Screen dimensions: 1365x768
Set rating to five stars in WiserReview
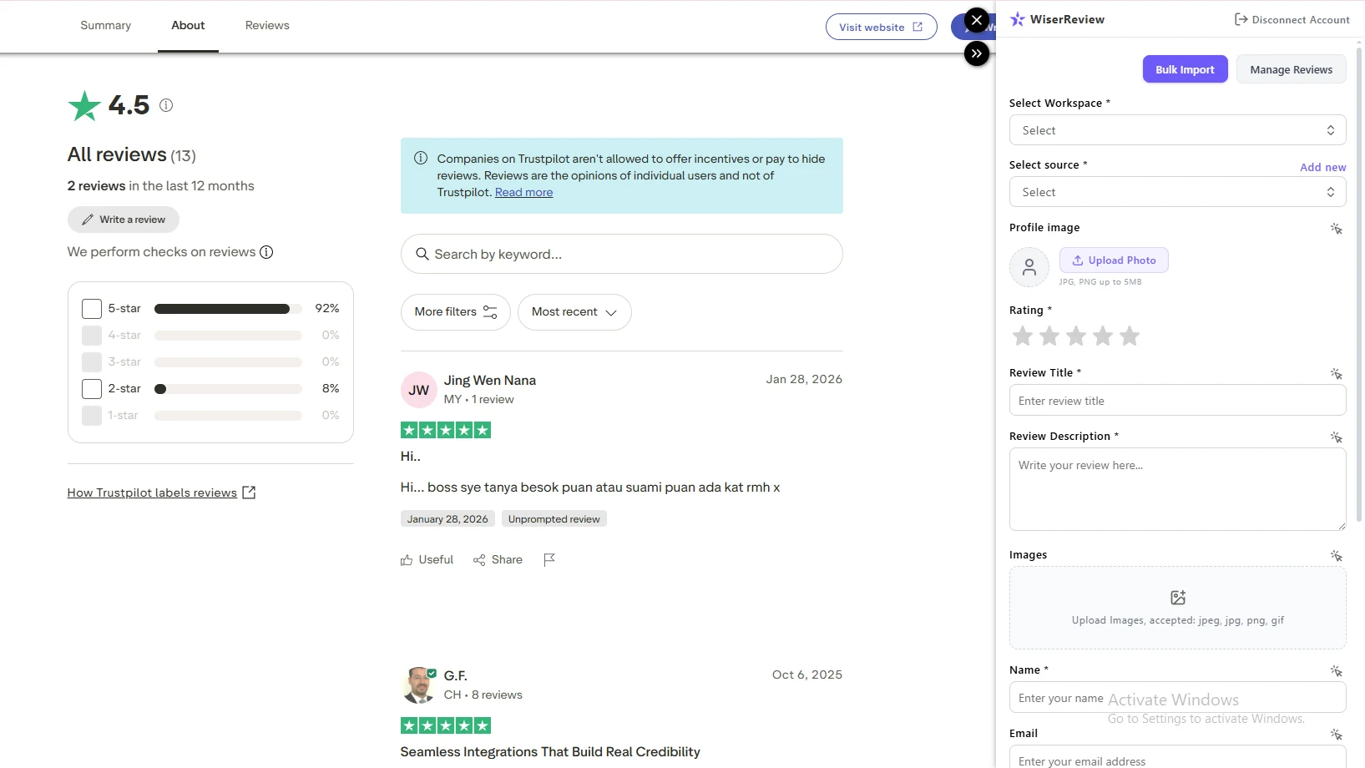1130,336
